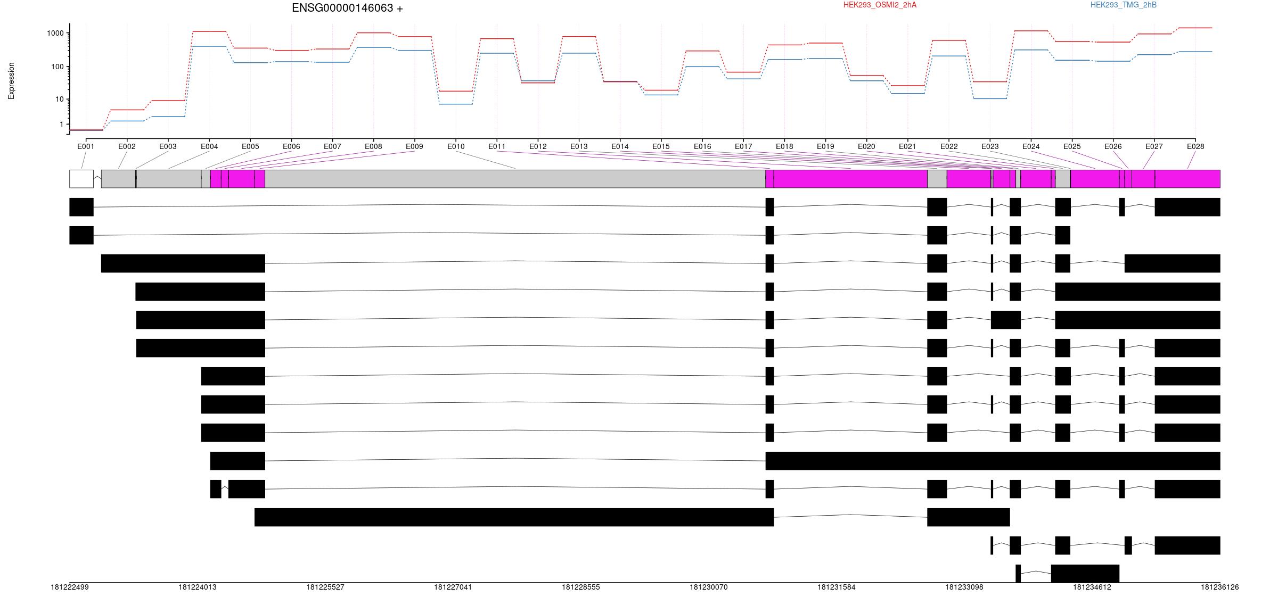Click y-axis tick value 10

tap(60, 99)
